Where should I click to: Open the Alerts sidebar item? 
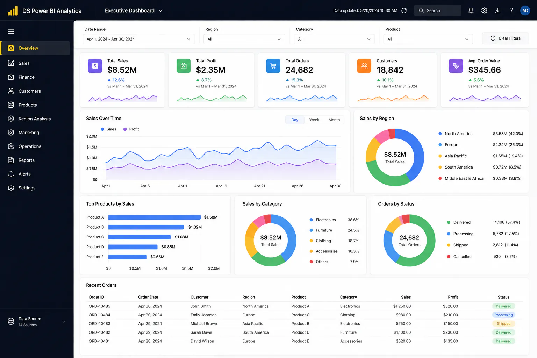tap(35, 174)
